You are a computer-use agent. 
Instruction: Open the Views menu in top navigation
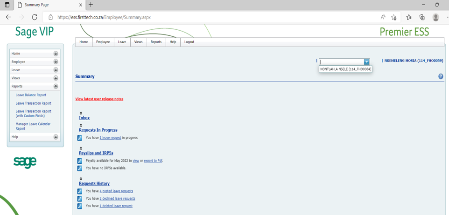coord(138,42)
